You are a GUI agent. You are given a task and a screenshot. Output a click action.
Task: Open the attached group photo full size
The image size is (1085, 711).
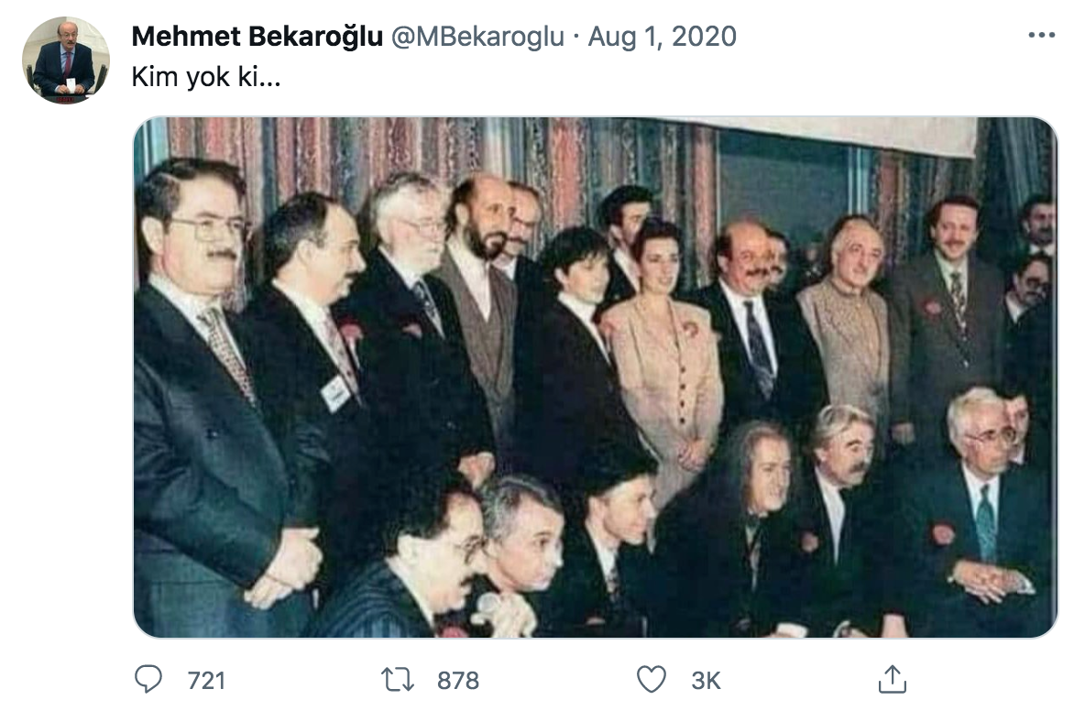point(595,377)
